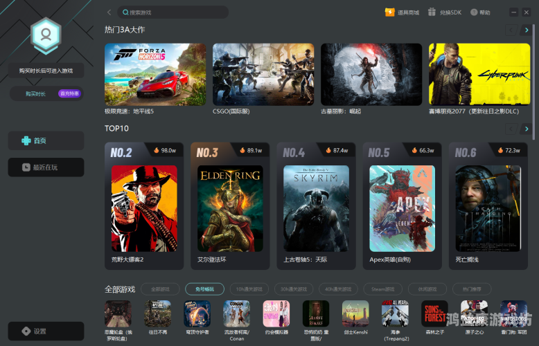The height and width of the screenshot is (346, 539).
Task: Open the 剑士Kenshi game icon
Action: point(355,313)
